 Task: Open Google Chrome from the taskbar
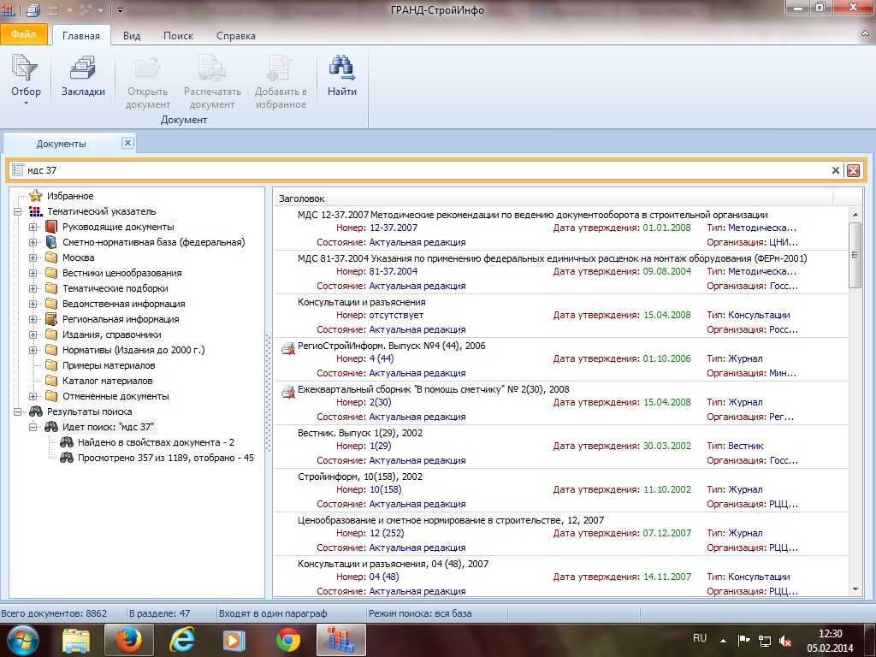tap(288, 640)
